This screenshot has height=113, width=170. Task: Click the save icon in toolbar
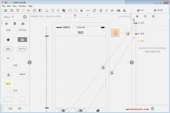pos(12,10)
